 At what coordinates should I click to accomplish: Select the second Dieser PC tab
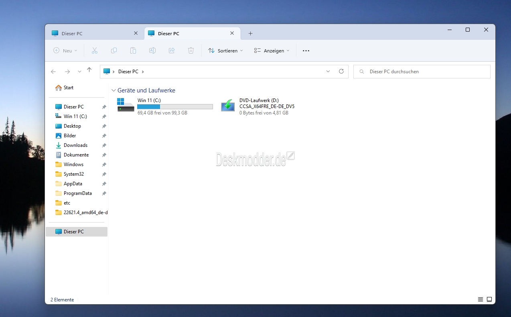coord(192,34)
